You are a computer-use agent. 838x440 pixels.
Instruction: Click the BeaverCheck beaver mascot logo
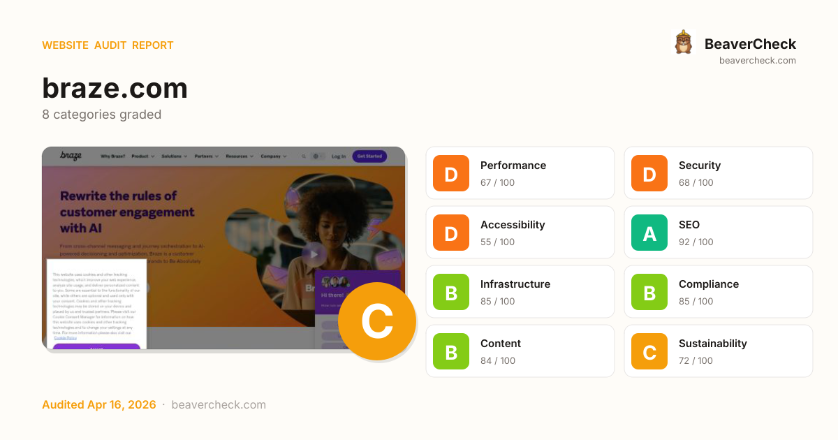[x=683, y=42]
